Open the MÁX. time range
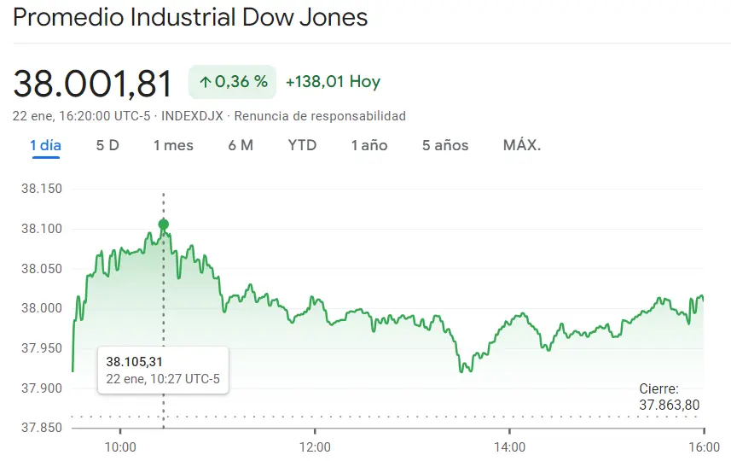 [522, 146]
